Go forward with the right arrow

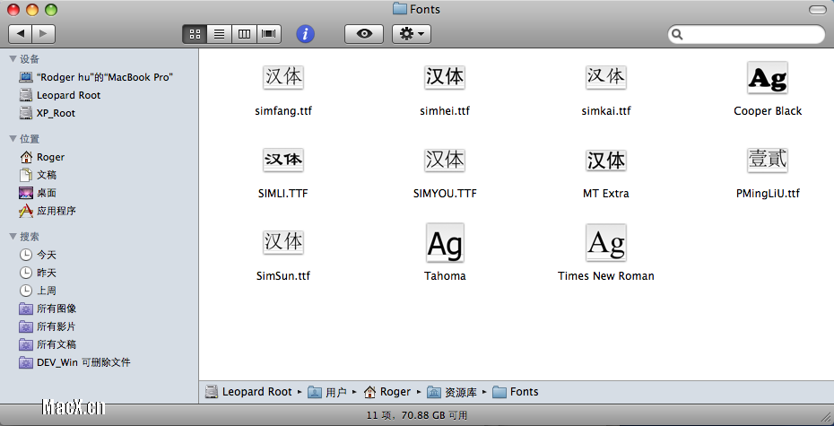point(44,34)
